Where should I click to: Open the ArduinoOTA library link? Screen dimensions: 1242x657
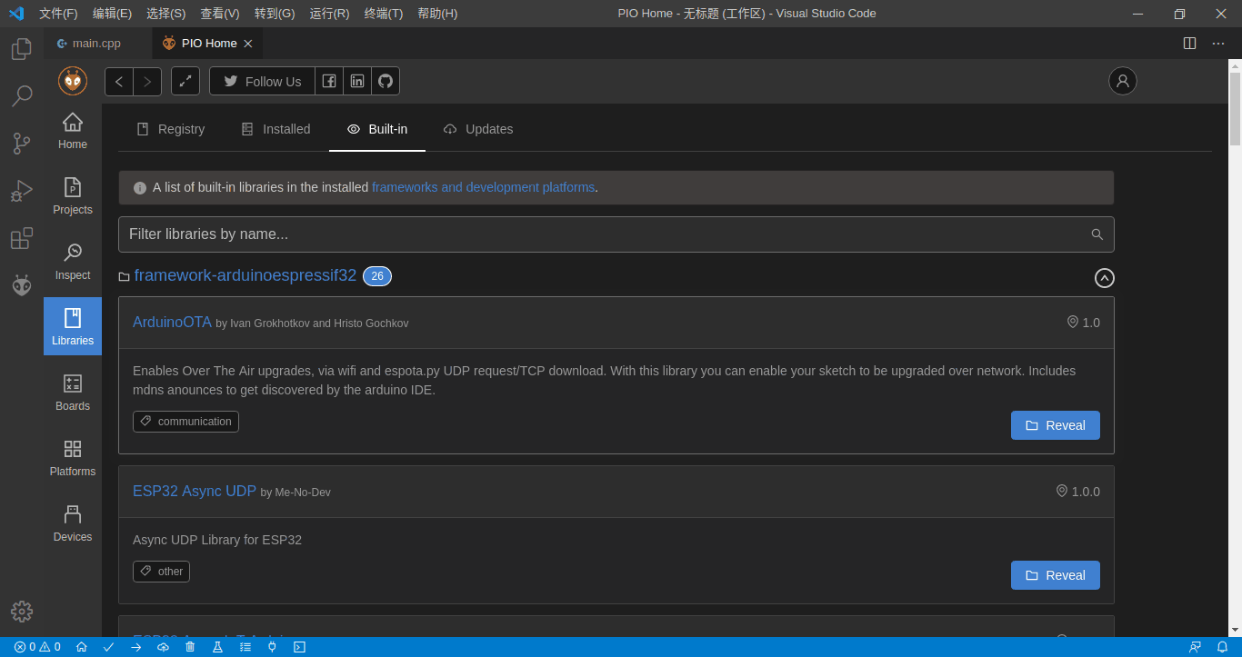click(172, 322)
